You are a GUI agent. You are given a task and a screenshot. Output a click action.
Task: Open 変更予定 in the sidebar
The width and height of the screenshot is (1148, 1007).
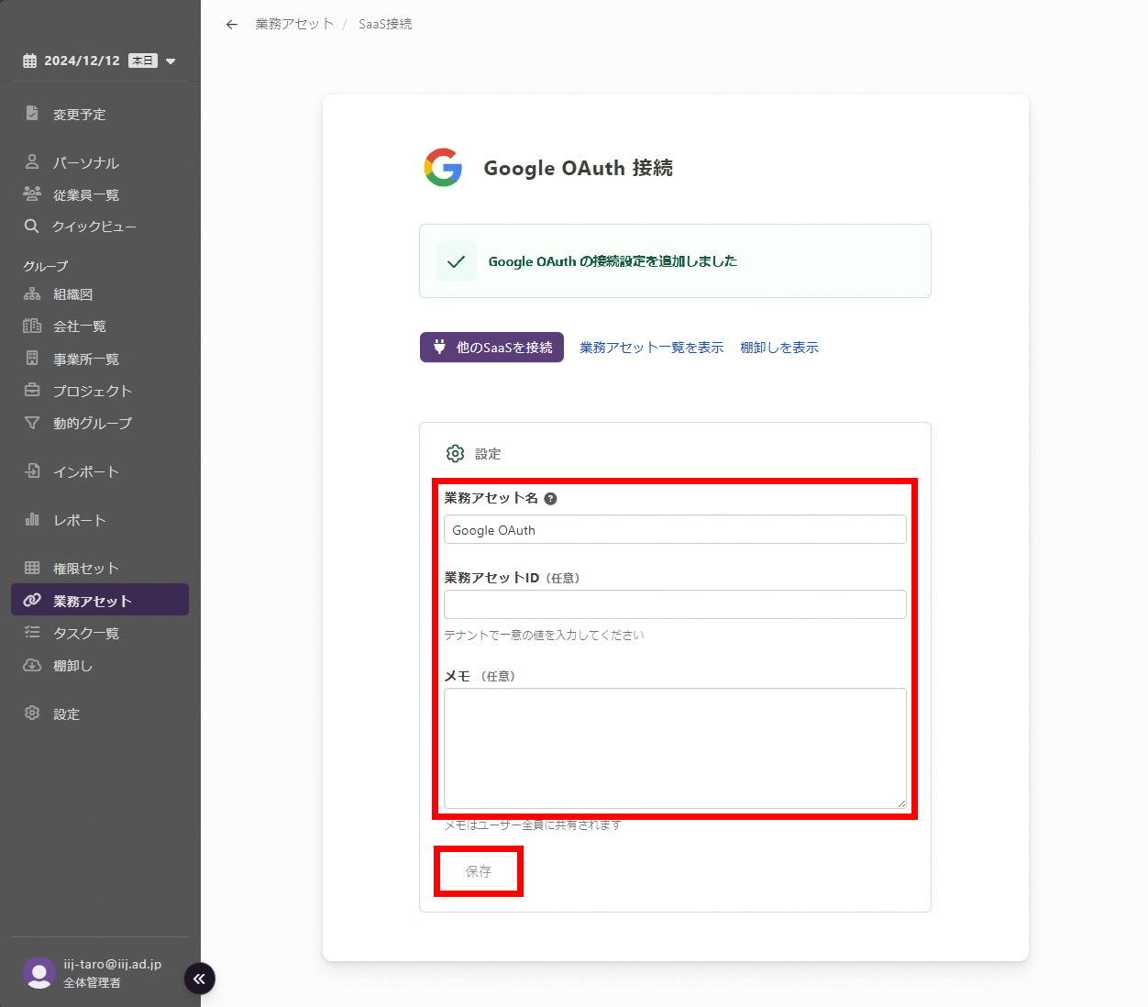79,115
